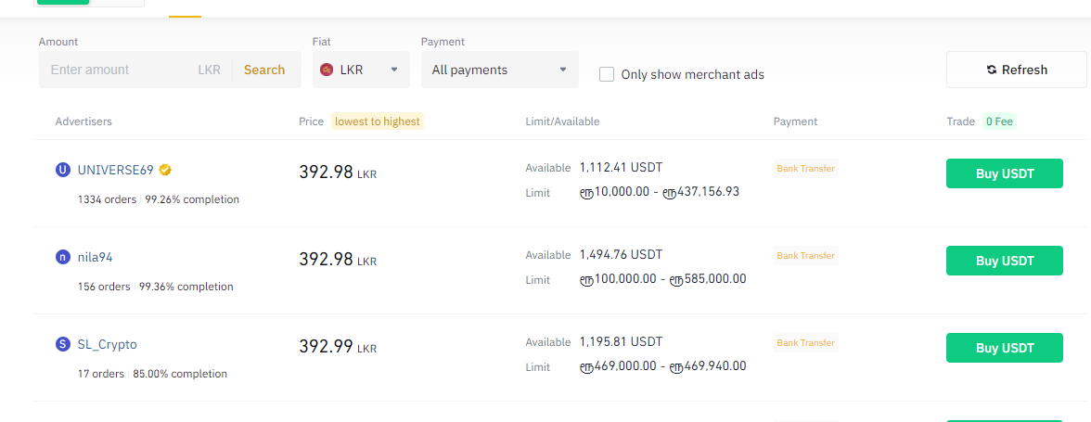Open the All payments dropdown

coord(499,70)
